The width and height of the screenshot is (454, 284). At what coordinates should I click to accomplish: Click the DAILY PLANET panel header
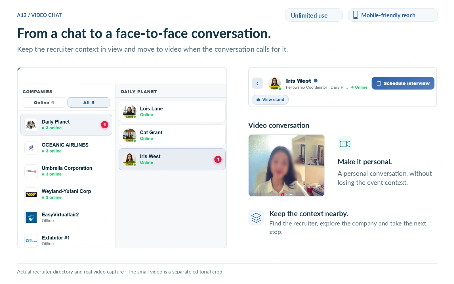[139, 92]
